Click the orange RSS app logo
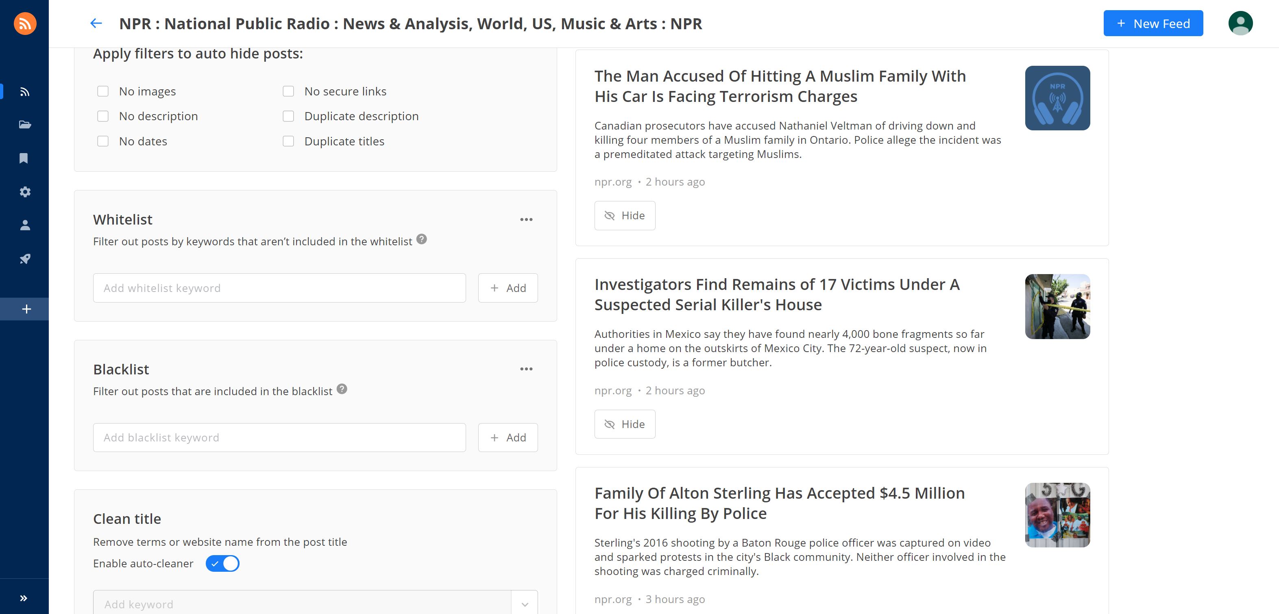This screenshot has width=1279, height=614. point(25,23)
